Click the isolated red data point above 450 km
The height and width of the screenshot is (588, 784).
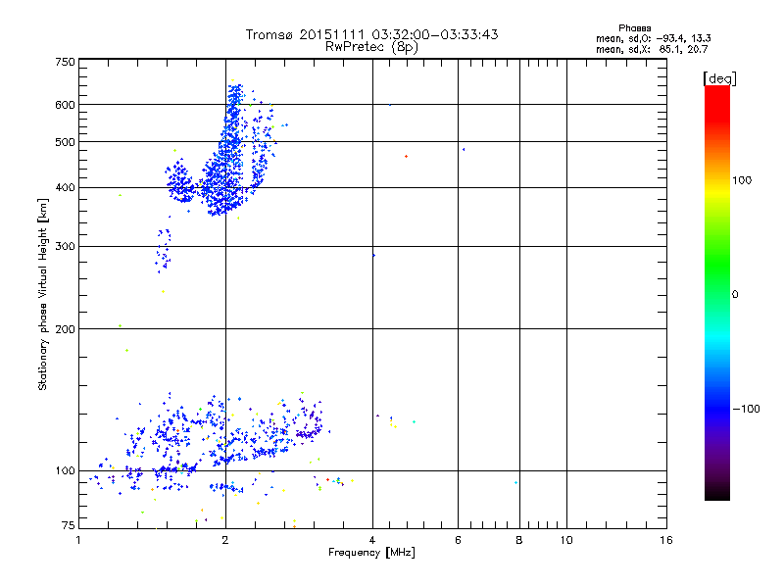tap(406, 157)
